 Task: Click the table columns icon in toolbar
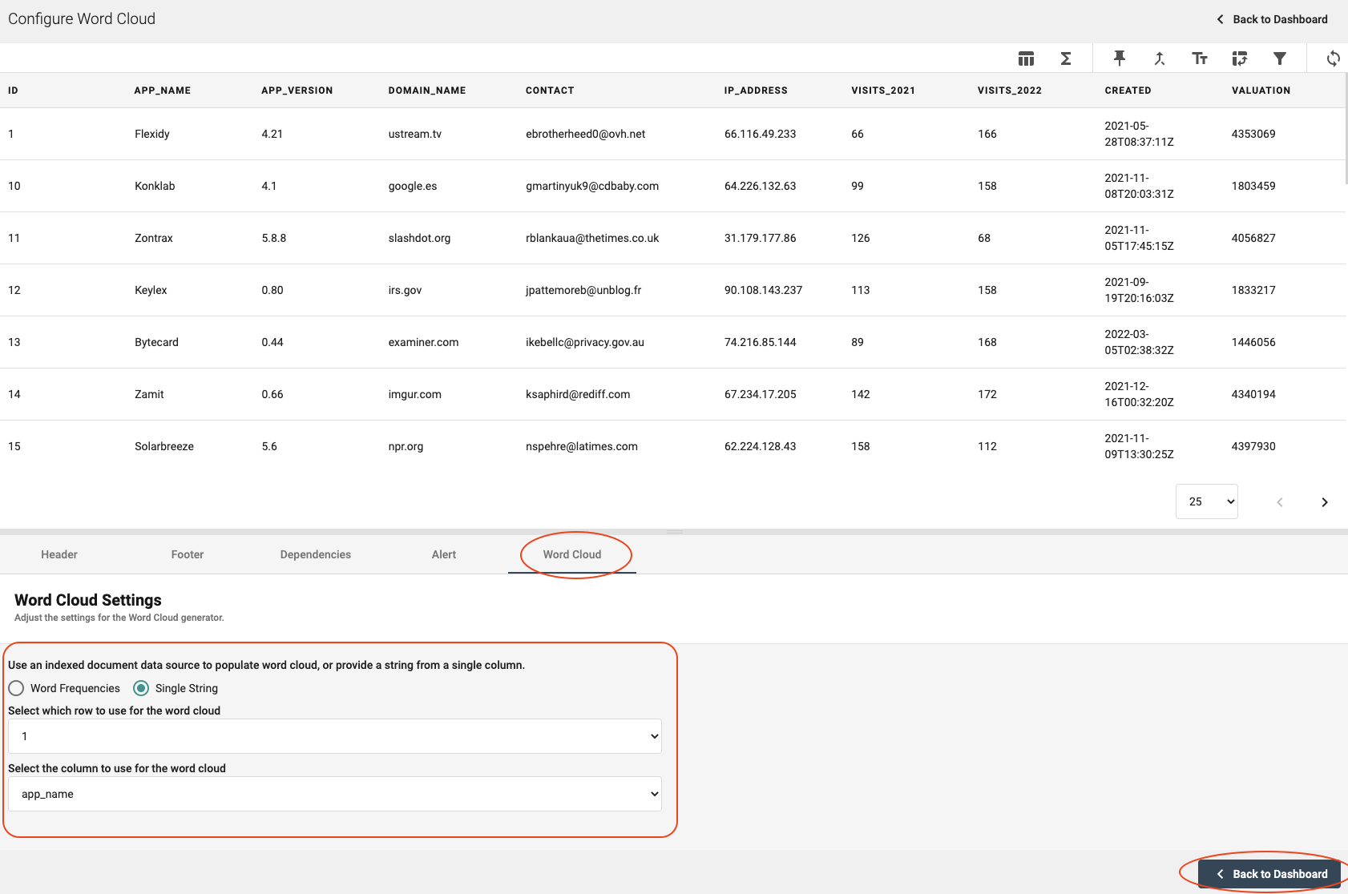[x=1026, y=58]
